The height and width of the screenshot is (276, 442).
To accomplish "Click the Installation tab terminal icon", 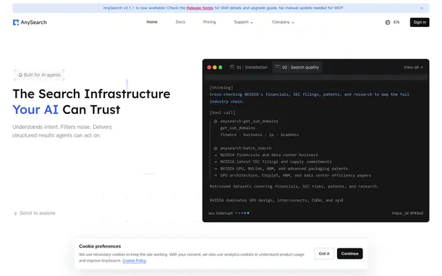I will point(232,67).
